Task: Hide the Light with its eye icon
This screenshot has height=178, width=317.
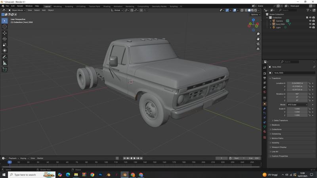Action: (310, 27)
